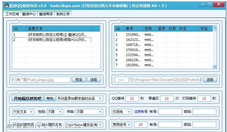Click the 预览 button

[x=79, y=80]
